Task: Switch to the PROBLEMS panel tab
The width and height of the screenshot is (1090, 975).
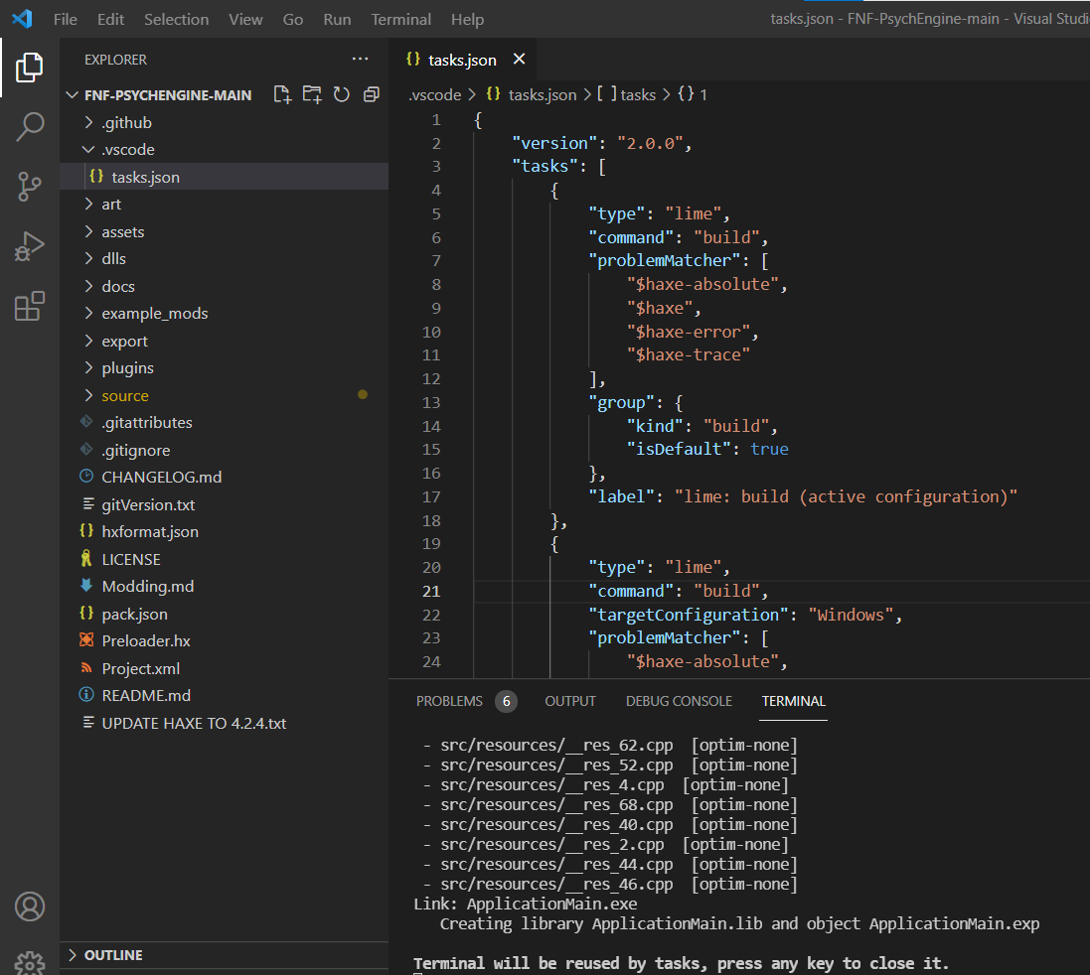Action: coord(449,701)
